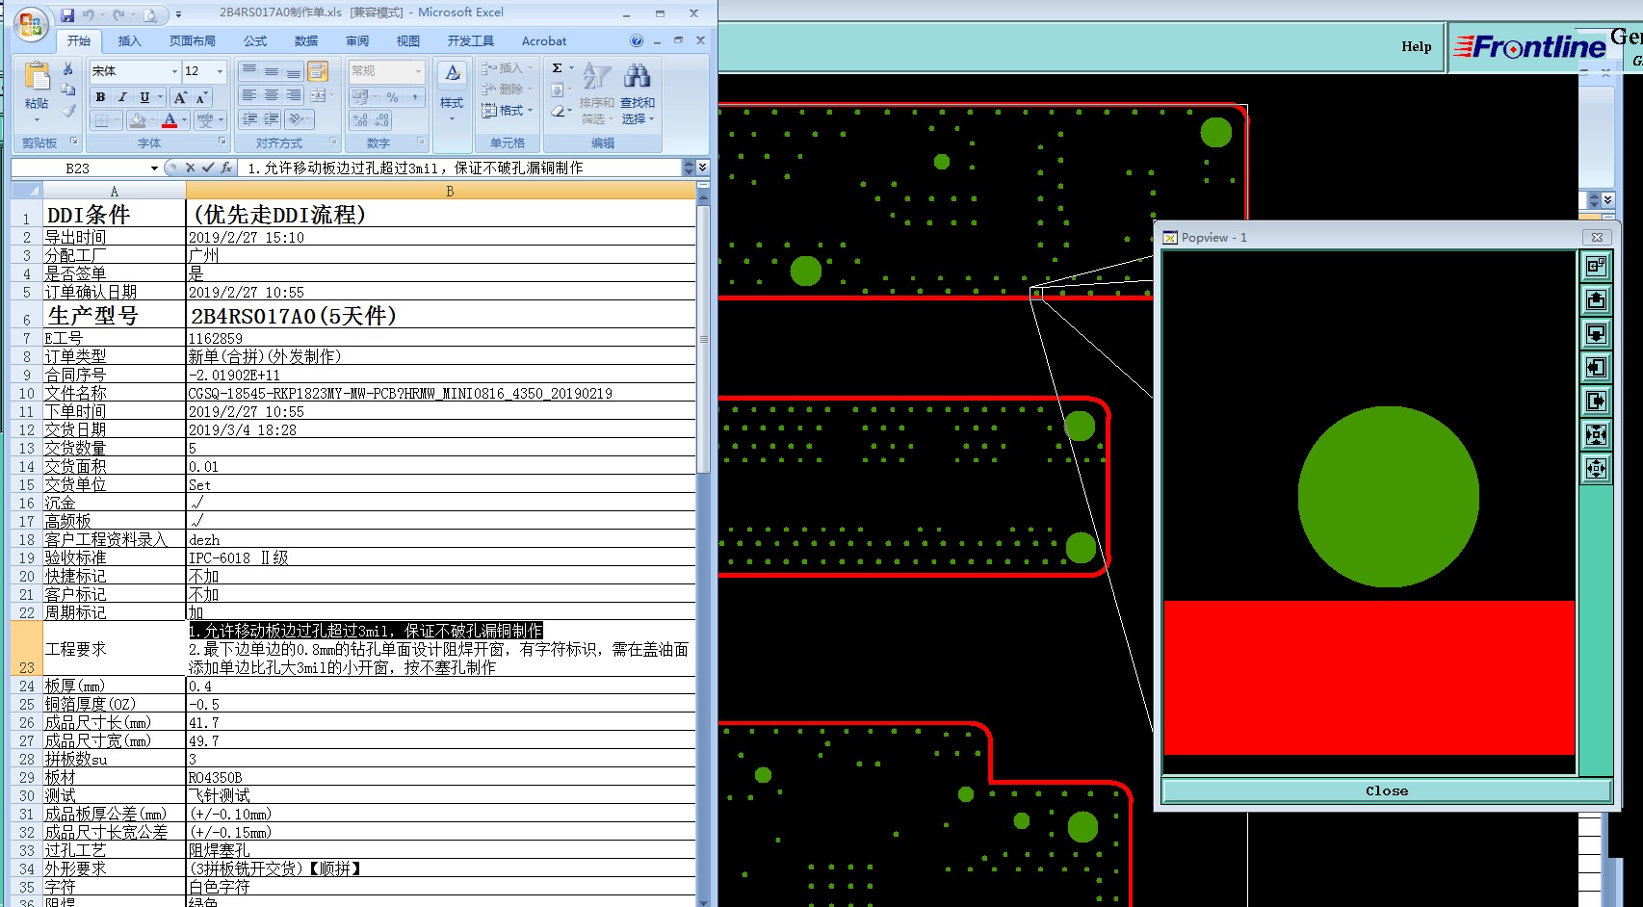Click the insert function fx icon
The image size is (1643, 907).
(x=226, y=168)
